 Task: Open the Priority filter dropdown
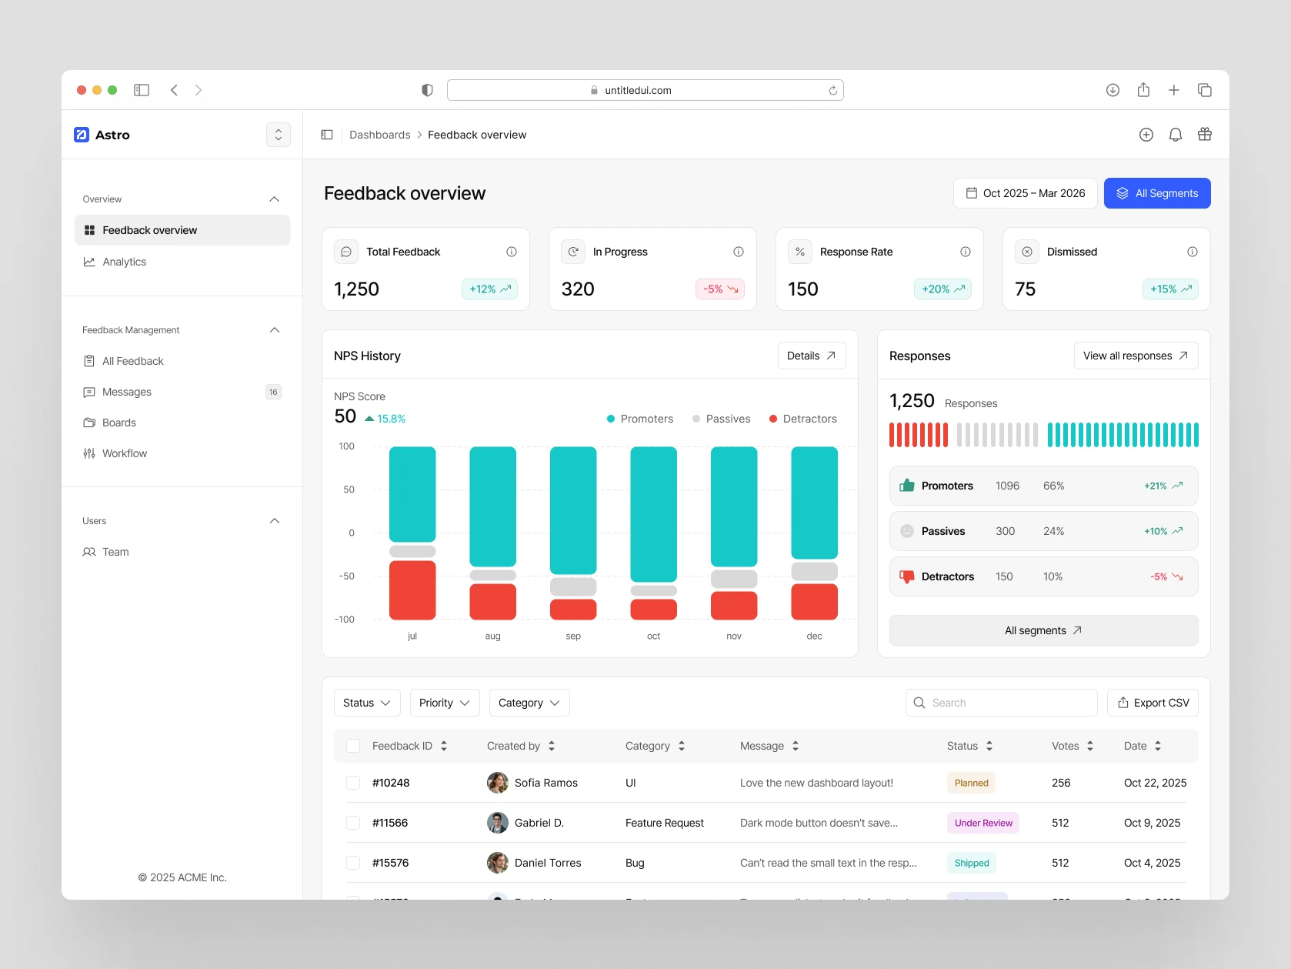pyautogui.click(x=444, y=702)
